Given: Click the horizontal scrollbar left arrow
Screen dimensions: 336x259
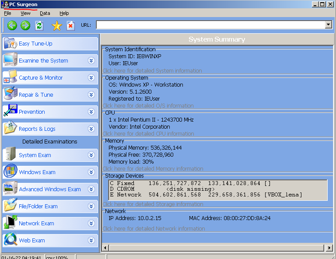Looking at the screenshot, I should click(x=105, y=248).
